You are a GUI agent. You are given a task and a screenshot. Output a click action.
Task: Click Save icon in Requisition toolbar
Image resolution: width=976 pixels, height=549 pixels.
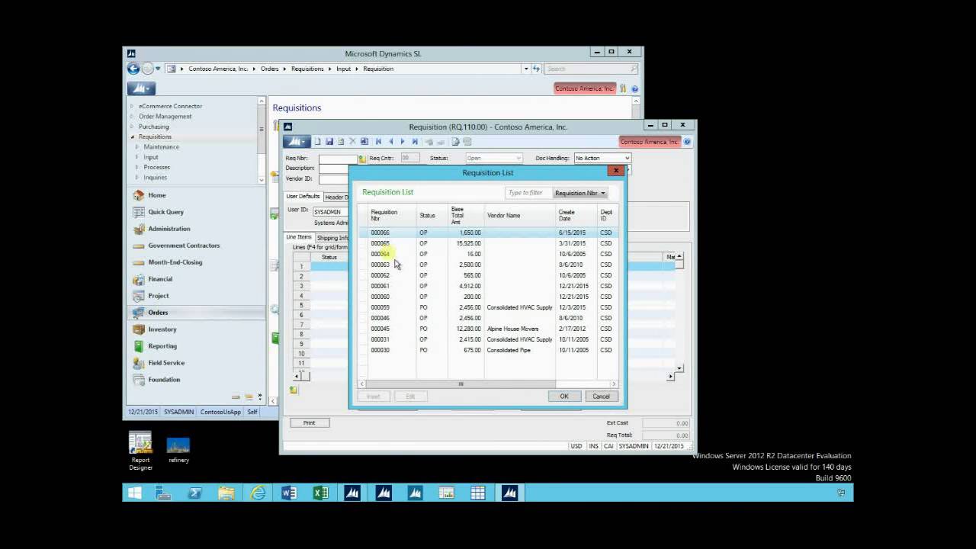coord(329,142)
